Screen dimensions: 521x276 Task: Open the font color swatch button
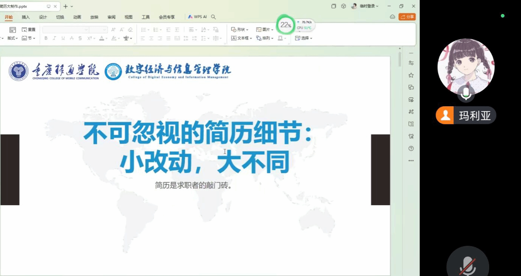pos(101,38)
